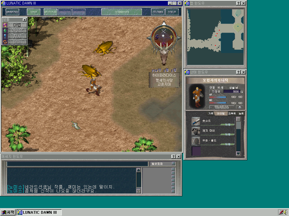Click the Leather Armor (레저 아머) item icon

click(x=196, y=131)
